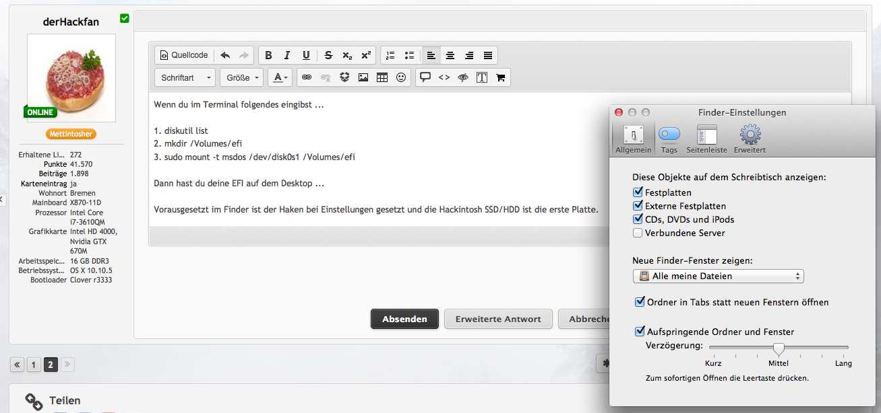Insert Dropbox file via Dropbox icon
This screenshot has height=413, width=881.
[344, 77]
